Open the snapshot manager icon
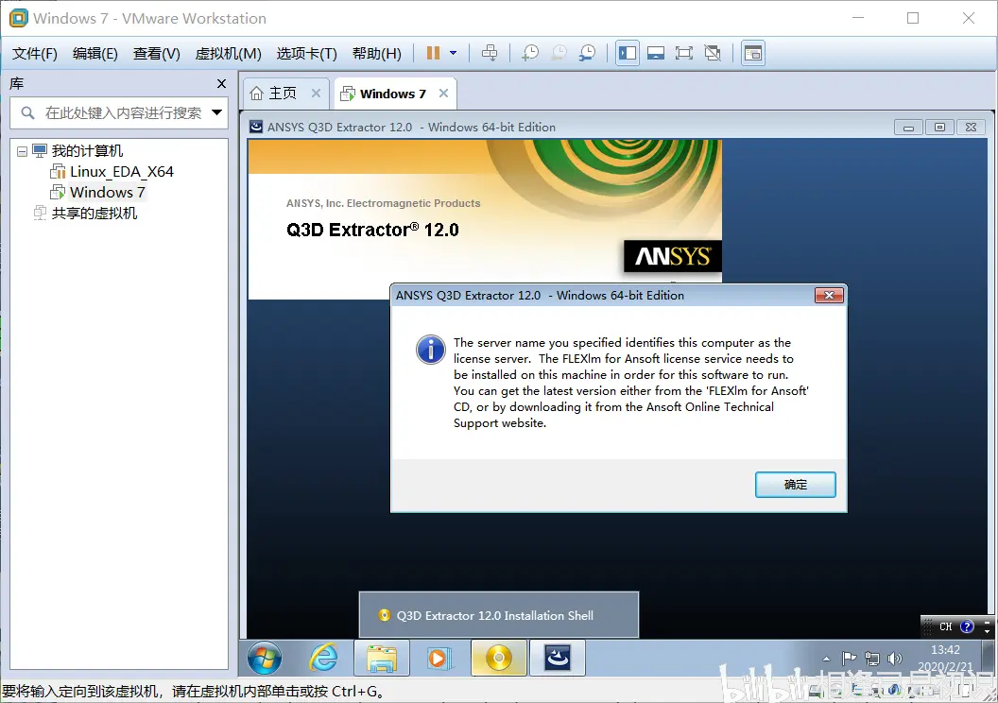Image resolution: width=998 pixels, height=703 pixels. point(587,54)
